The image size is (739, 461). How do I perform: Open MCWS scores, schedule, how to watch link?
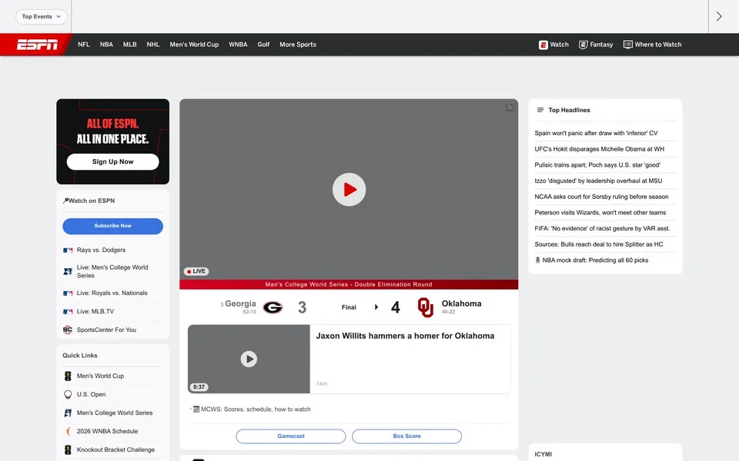point(256,410)
